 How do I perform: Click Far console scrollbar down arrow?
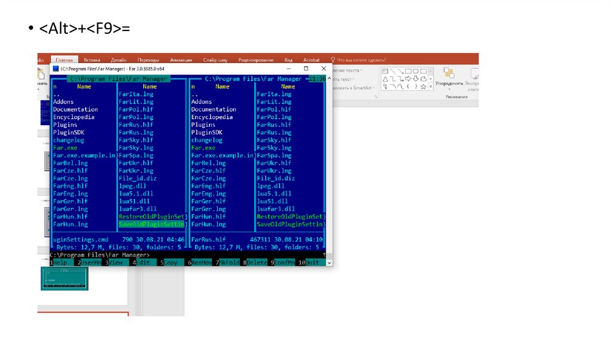[329, 263]
